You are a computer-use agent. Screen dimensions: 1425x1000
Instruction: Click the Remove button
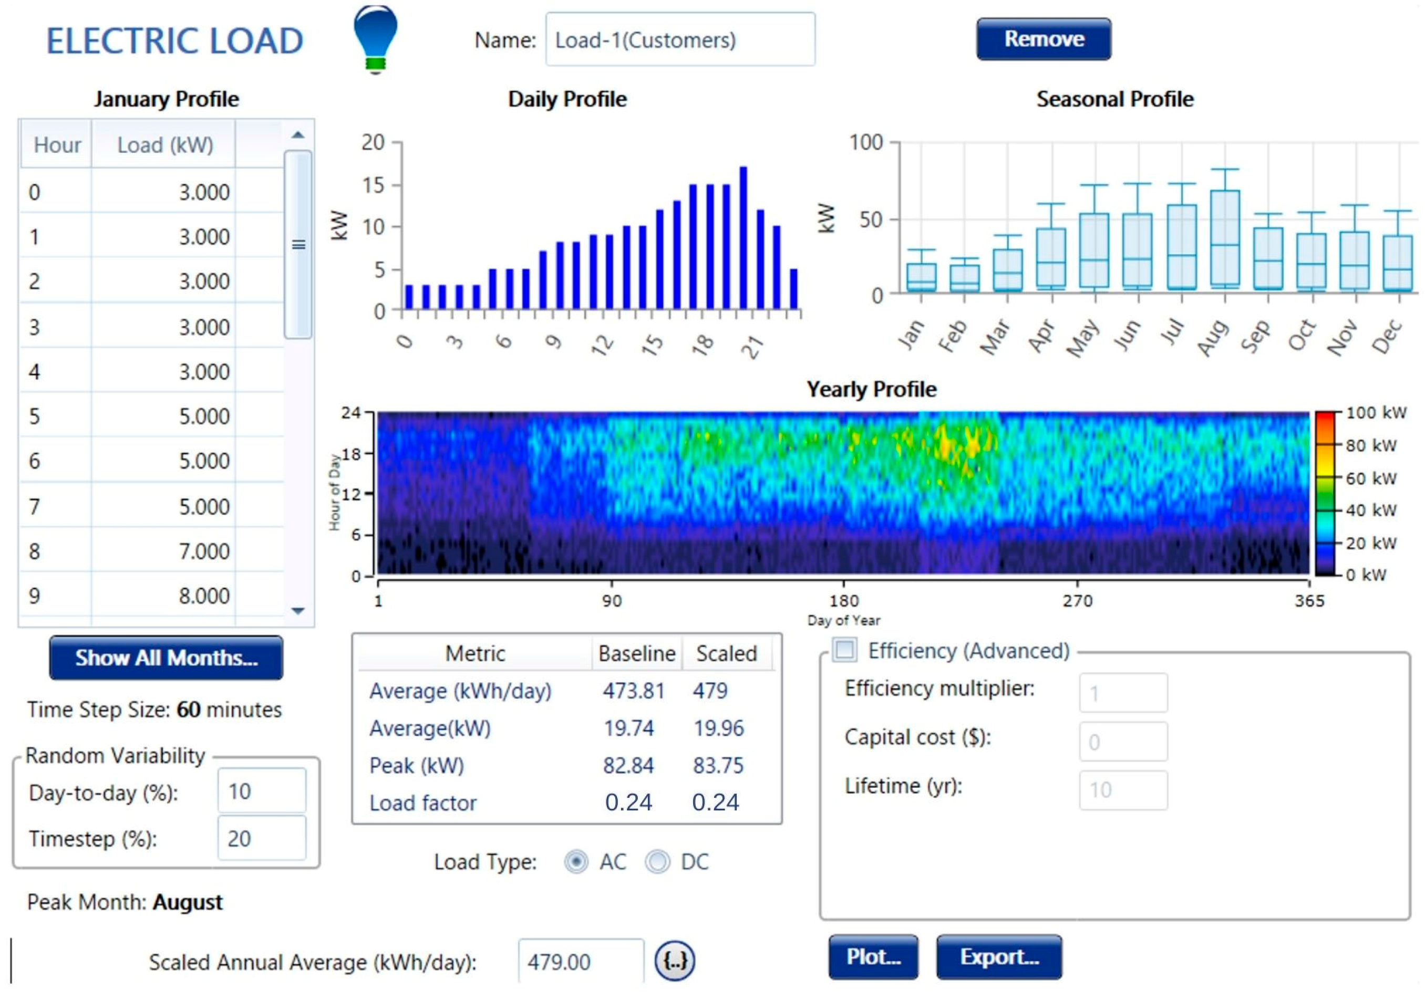coord(1044,39)
